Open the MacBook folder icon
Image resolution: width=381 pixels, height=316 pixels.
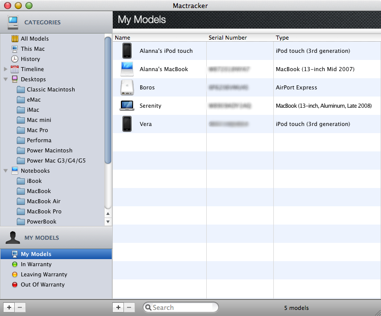click(x=21, y=192)
